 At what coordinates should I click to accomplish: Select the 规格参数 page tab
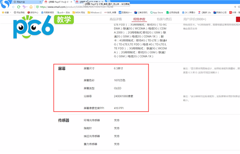139,19
